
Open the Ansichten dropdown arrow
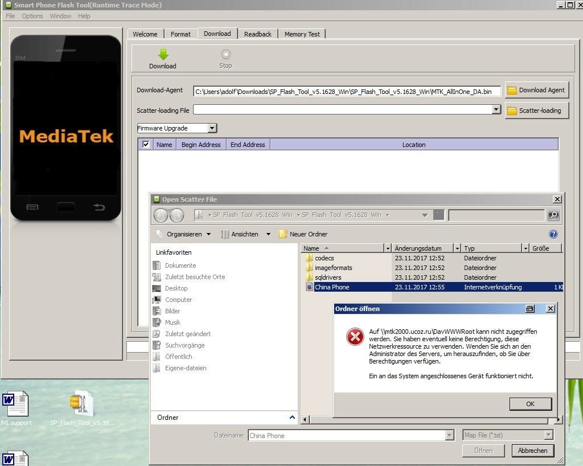pos(269,234)
